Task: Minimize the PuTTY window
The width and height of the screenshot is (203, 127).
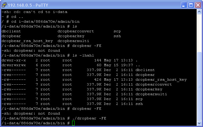Action: point(184,5)
